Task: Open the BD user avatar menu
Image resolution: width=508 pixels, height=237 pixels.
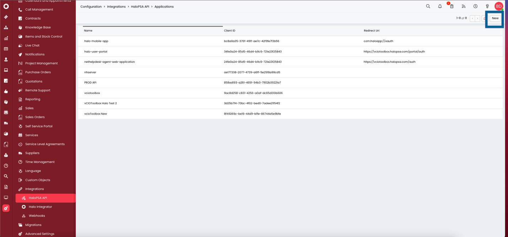Action: (x=499, y=6)
